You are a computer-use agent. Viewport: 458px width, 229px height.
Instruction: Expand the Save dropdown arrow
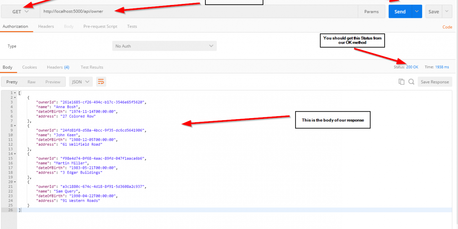(x=447, y=11)
